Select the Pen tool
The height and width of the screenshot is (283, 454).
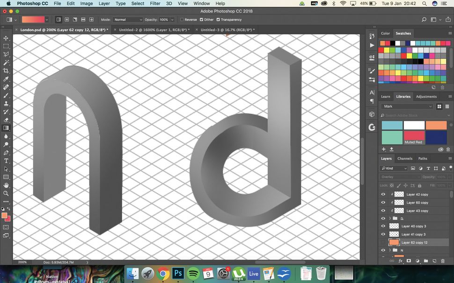point(6,153)
